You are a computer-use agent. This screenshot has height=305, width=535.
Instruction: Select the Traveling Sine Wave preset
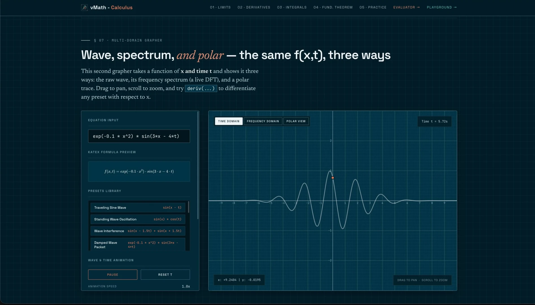coord(138,208)
